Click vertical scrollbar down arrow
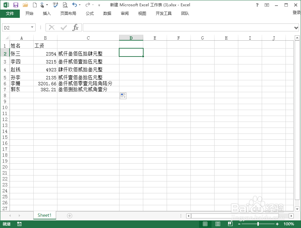The height and width of the screenshot is (228, 301). coord(297,209)
